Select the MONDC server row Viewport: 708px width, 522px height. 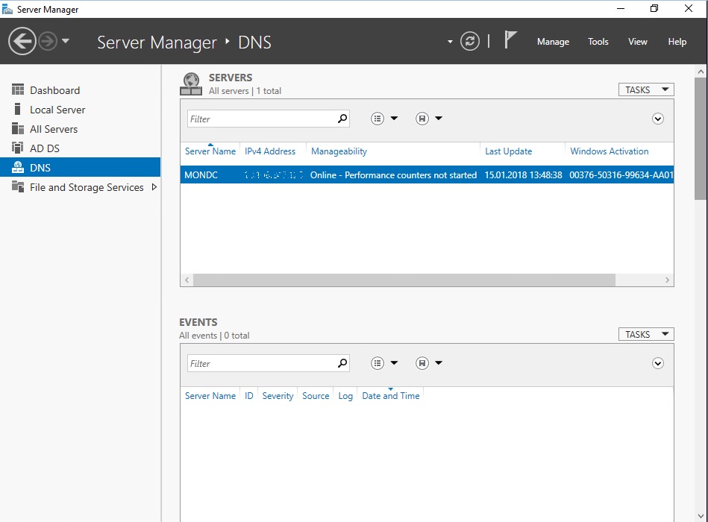coord(427,175)
